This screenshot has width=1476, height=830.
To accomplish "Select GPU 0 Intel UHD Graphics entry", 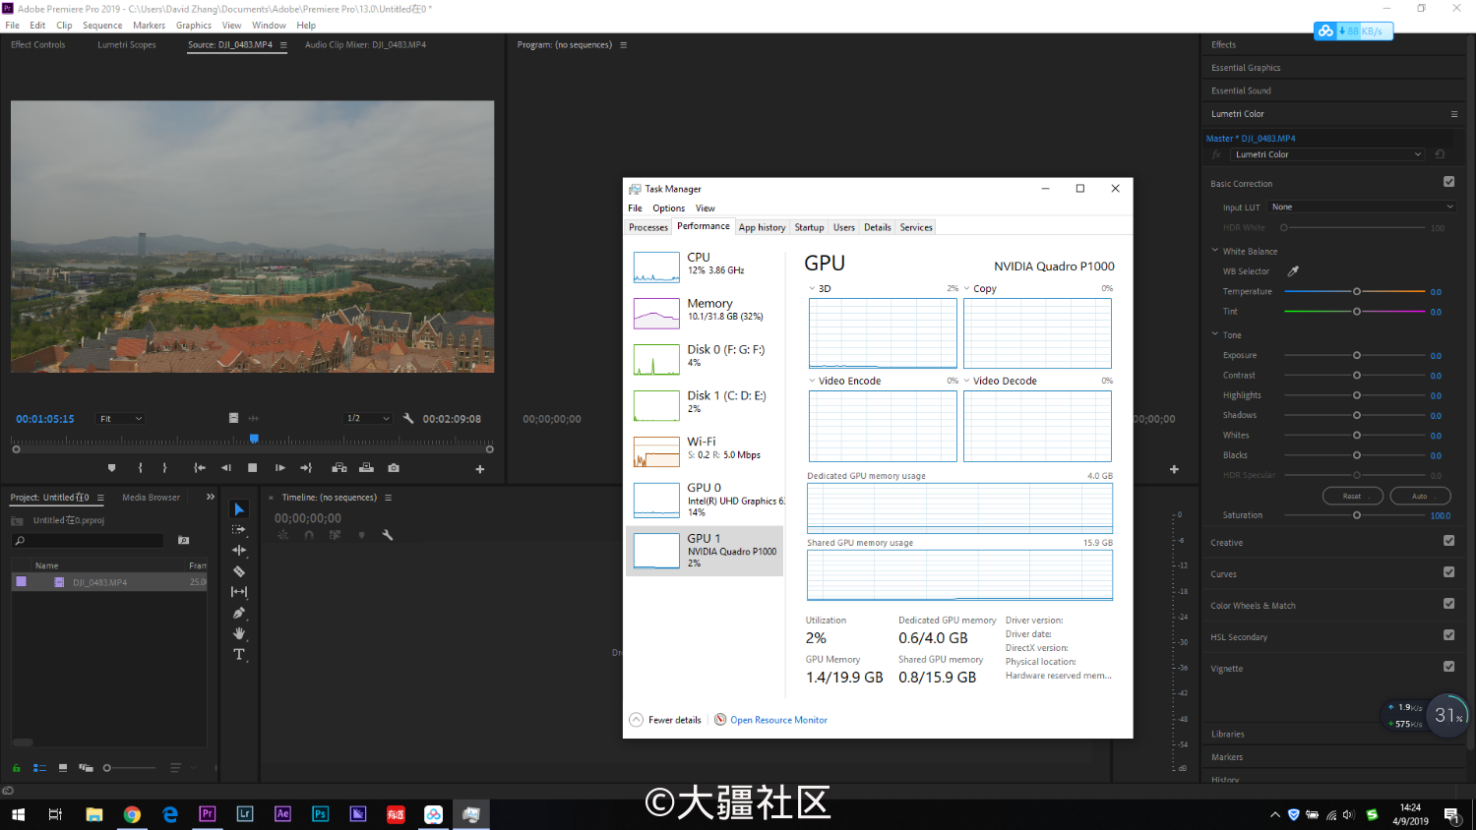I will 706,500.
